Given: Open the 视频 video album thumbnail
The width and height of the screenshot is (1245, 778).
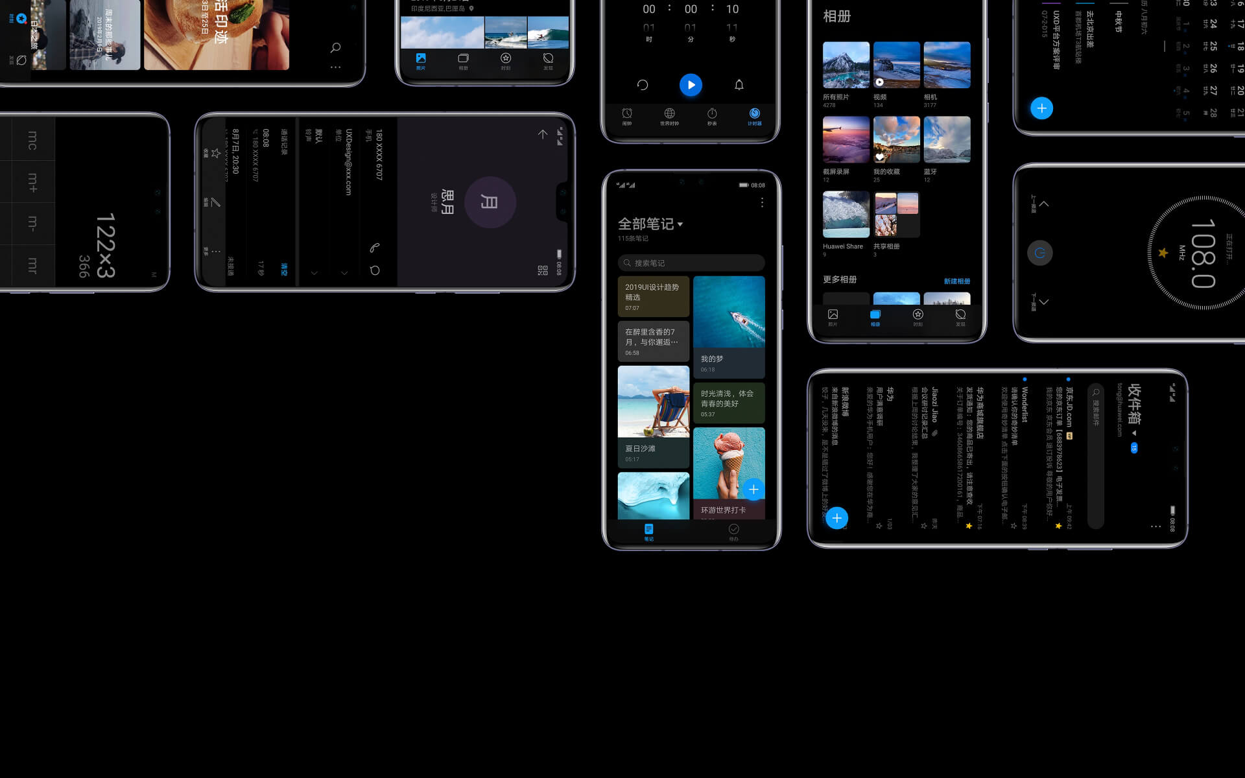Looking at the screenshot, I should (897, 65).
